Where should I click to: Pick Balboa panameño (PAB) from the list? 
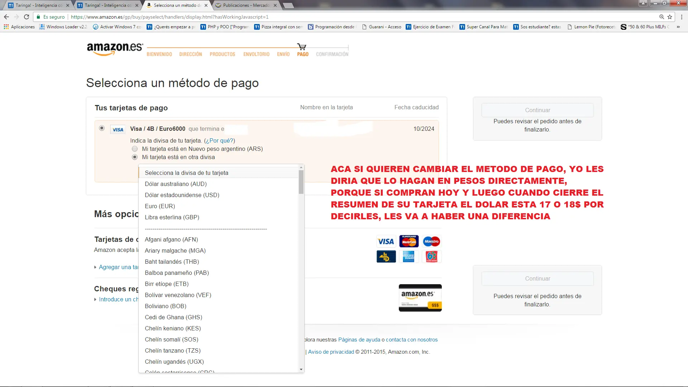(x=219, y=273)
